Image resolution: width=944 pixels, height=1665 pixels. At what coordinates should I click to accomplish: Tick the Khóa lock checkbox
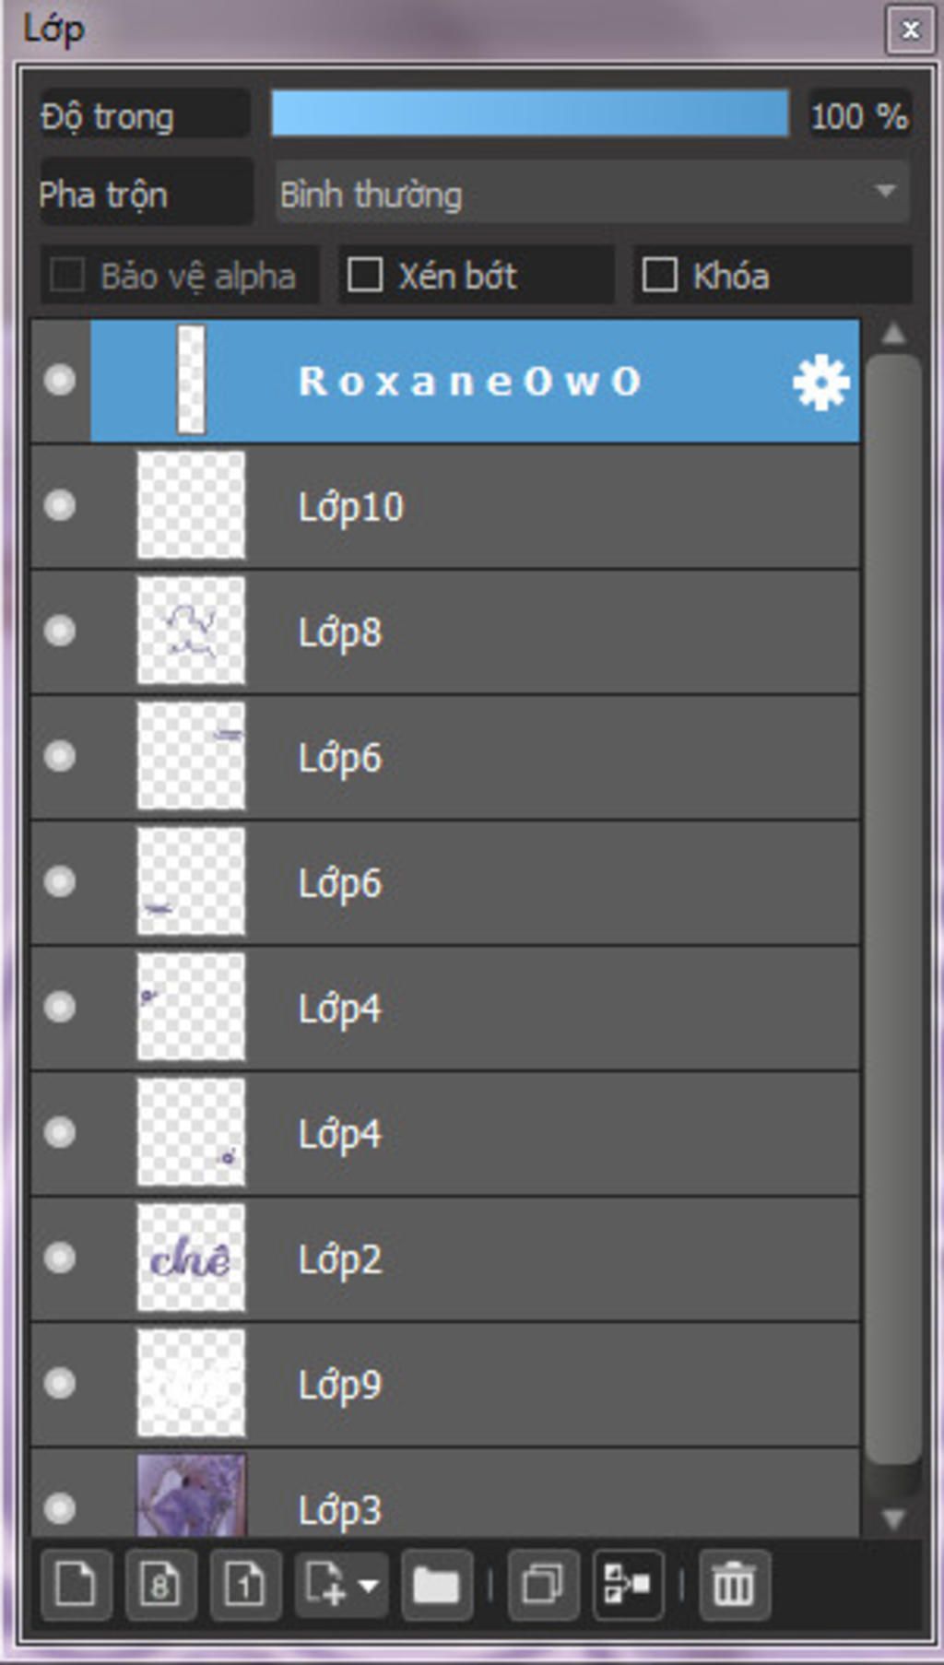[659, 275]
